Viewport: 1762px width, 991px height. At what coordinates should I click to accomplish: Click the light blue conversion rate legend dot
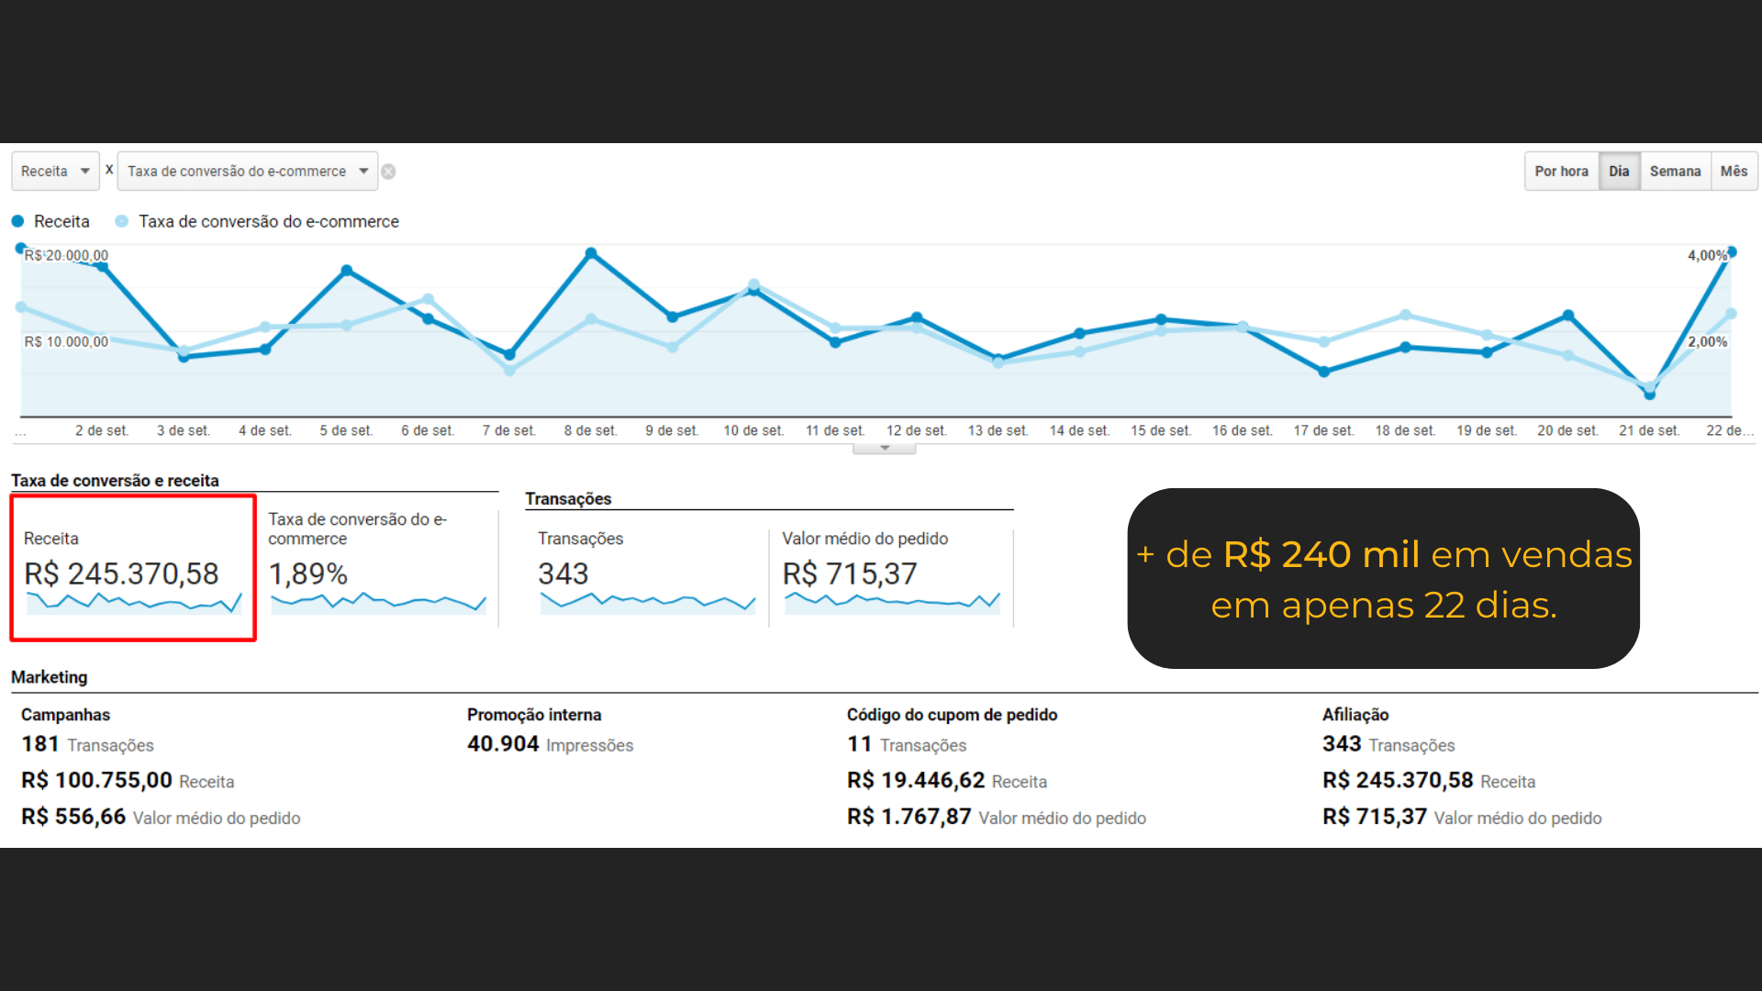coord(121,221)
